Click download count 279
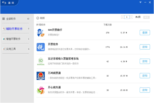154x103 pixels. point(107,33)
